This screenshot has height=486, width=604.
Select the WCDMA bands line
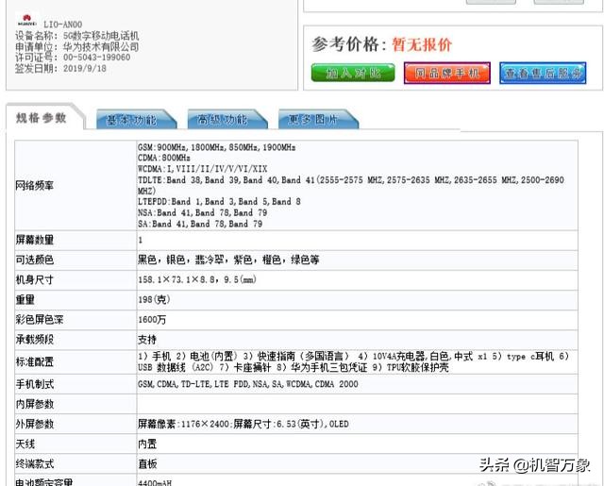[203, 169]
